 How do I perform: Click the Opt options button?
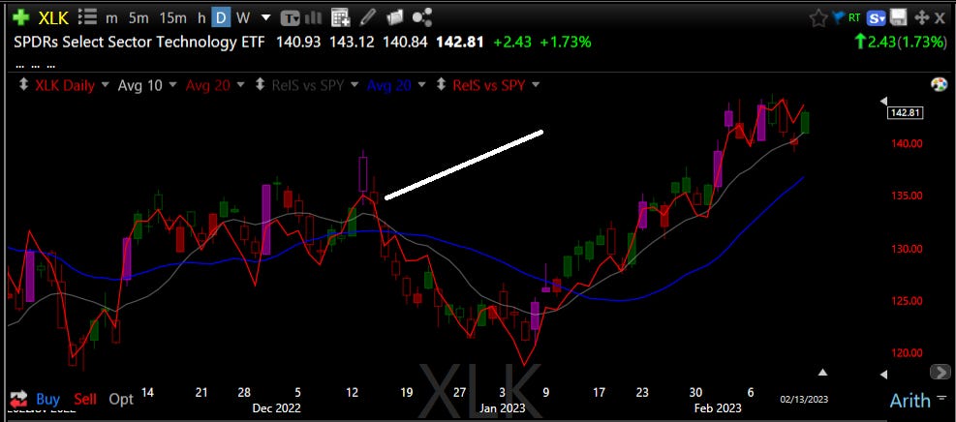(121, 400)
